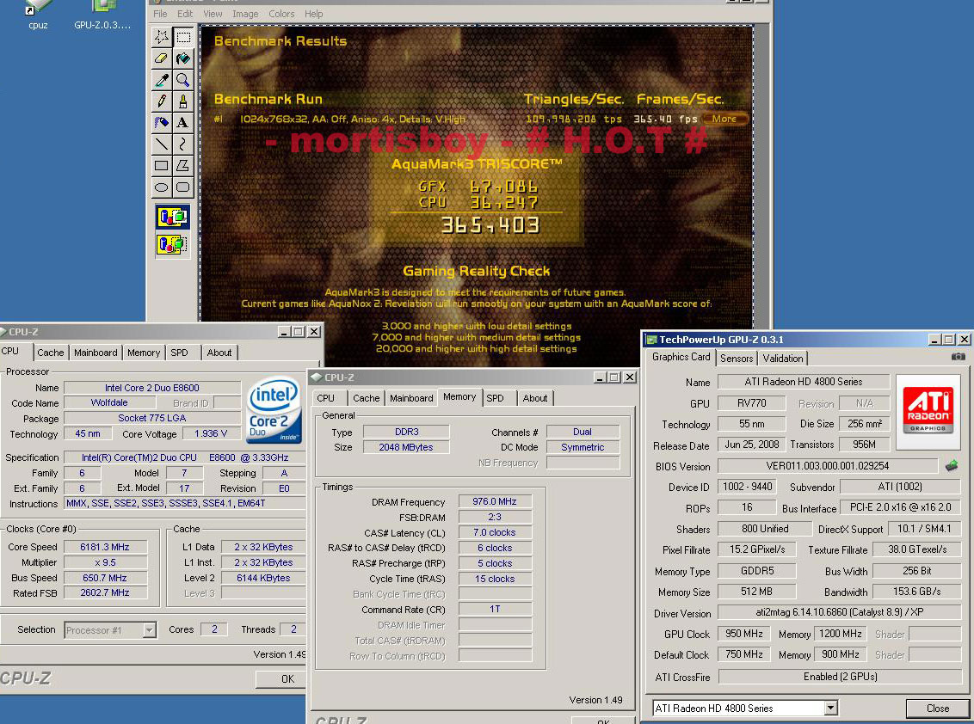Open SPD tab in front CPU-Z window
Screen dimensions: 974x724
(495, 399)
